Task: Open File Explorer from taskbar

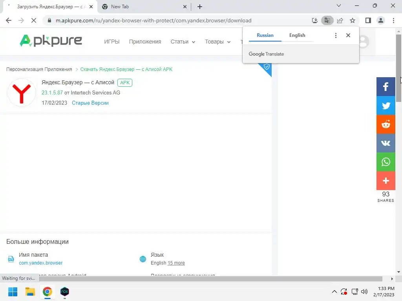Action: 30,292
